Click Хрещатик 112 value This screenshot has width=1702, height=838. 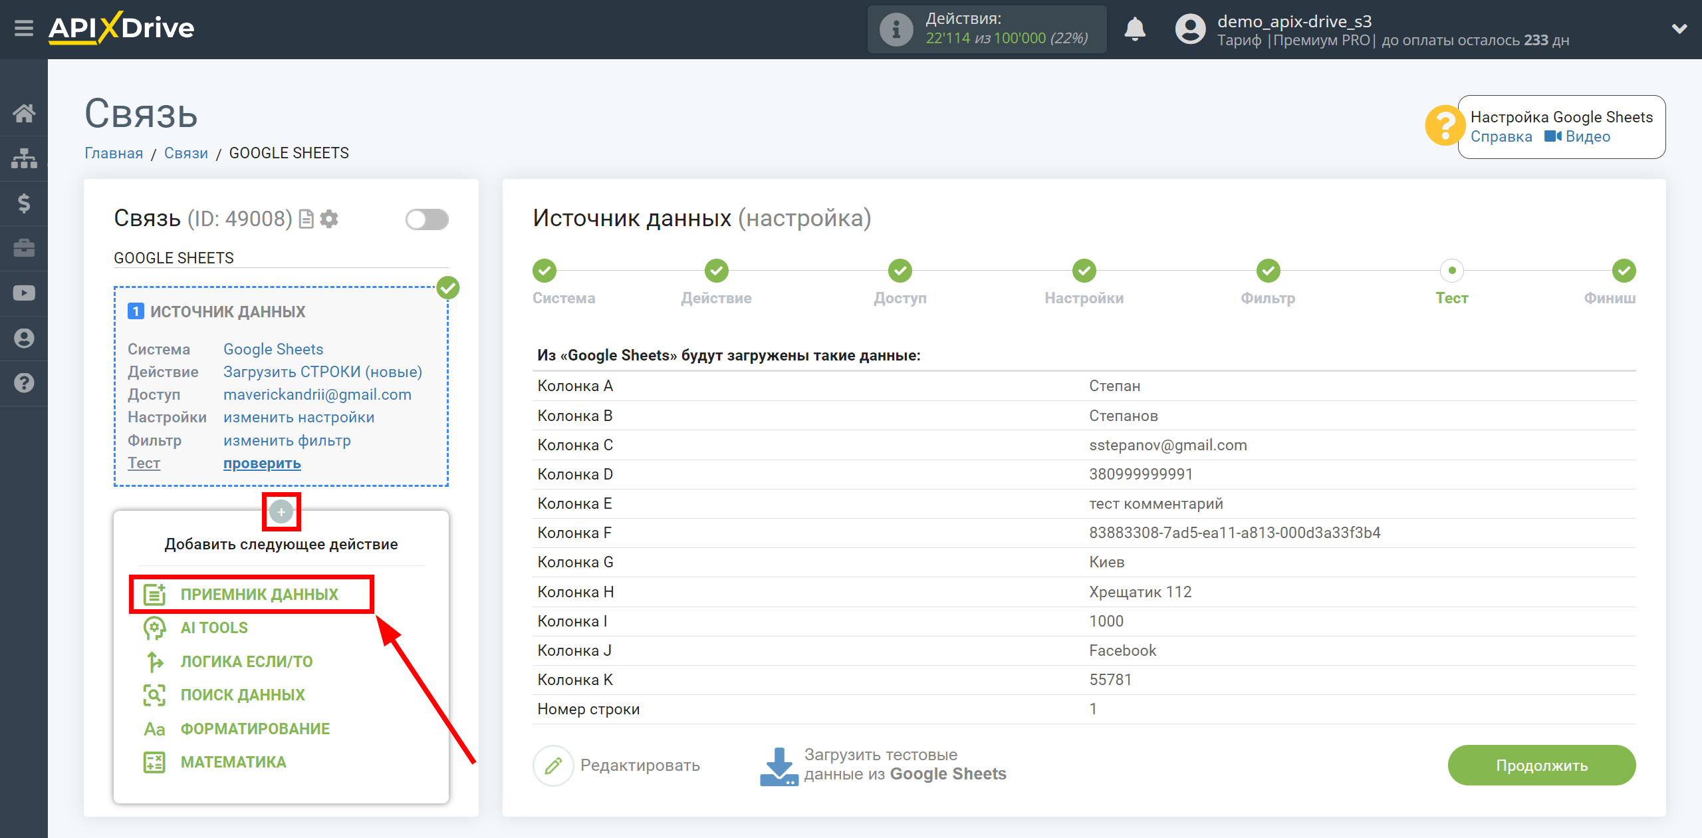pyautogui.click(x=1140, y=592)
